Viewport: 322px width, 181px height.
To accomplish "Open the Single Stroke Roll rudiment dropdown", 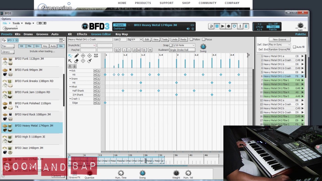I will (x=182, y=50).
